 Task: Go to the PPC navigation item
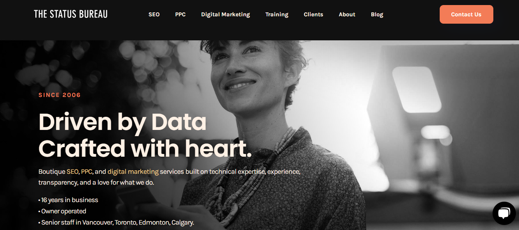click(180, 14)
